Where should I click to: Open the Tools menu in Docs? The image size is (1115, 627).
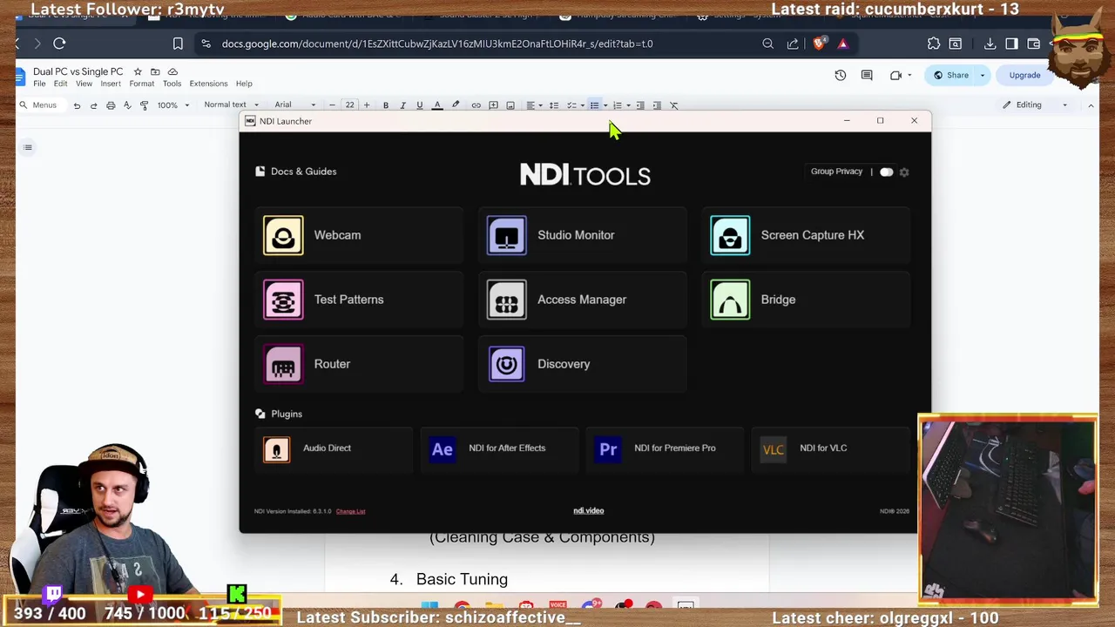point(172,84)
